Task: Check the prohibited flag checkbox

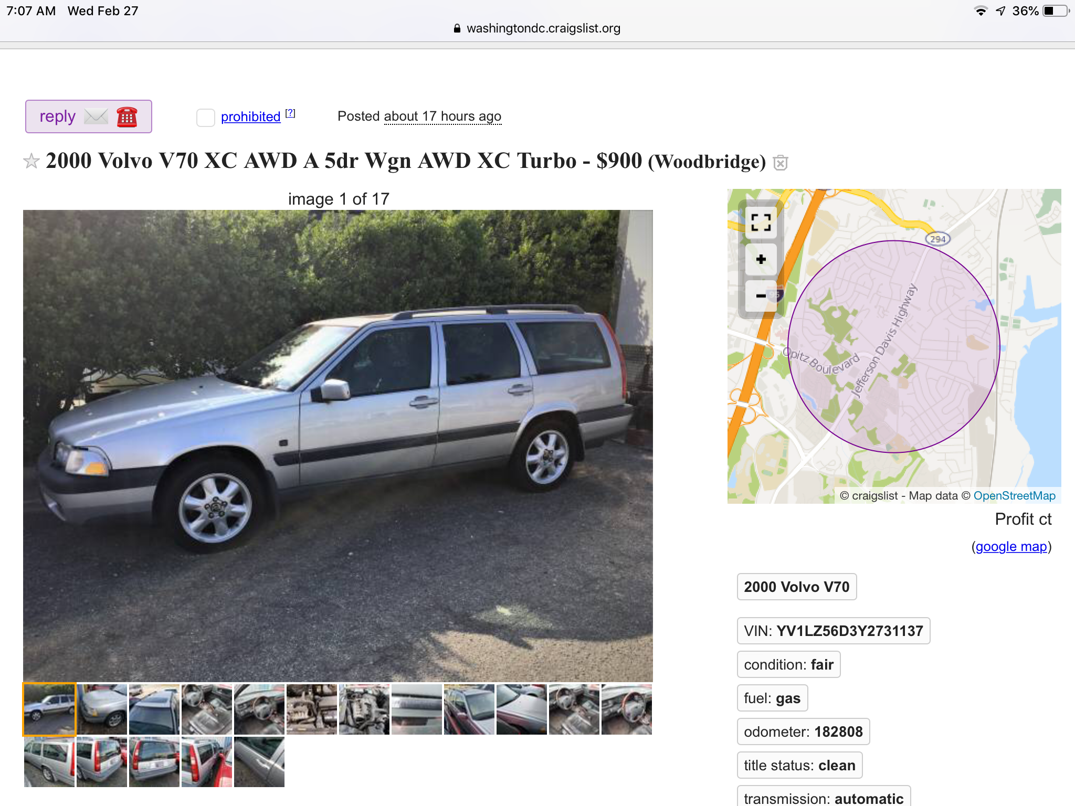Action: [205, 117]
